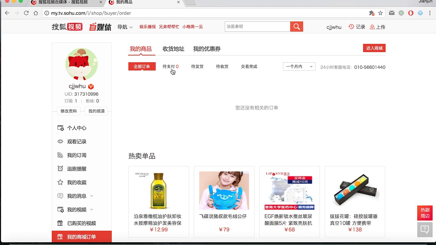Open the EGF face mask product image
436x245 pixels.
tap(290, 191)
